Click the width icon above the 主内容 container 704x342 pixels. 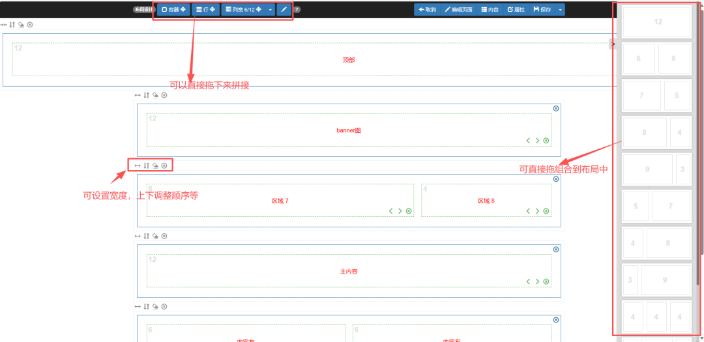(x=138, y=236)
